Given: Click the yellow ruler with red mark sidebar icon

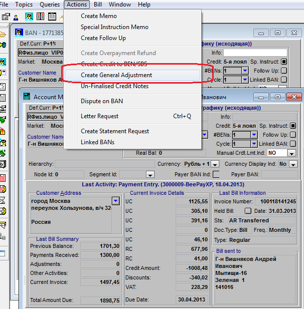Looking at the screenshot, I should pyautogui.click(x=3, y=225).
